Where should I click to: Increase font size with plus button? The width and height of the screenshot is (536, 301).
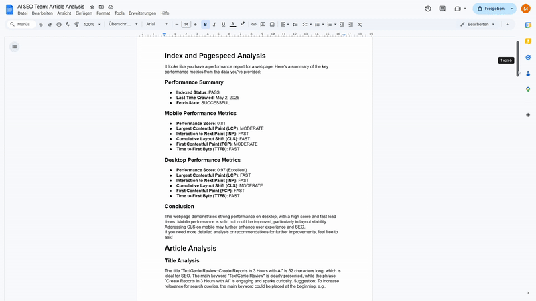[195, 25]
